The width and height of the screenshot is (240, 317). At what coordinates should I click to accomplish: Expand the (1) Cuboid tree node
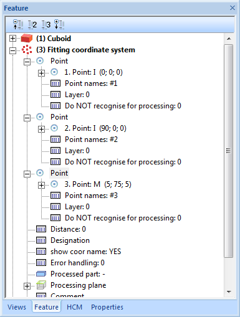click(x=13, y=39)
